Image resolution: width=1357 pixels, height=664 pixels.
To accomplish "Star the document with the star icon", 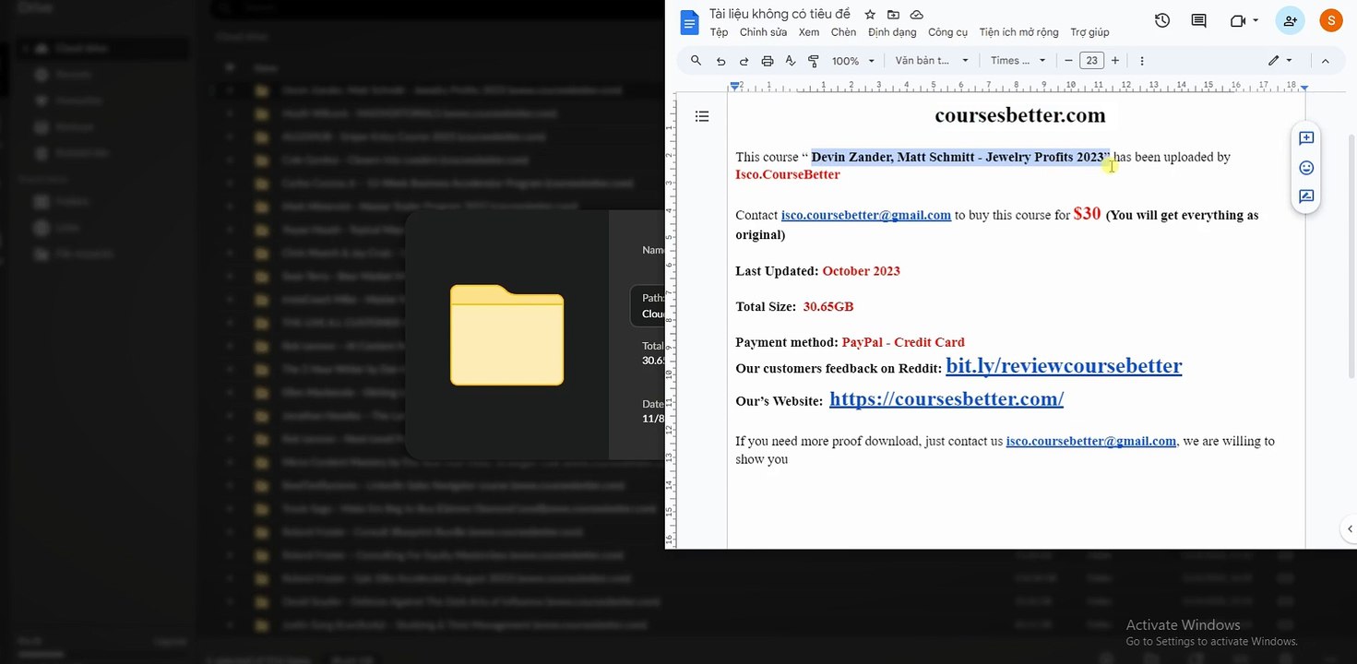I will 870,15.
